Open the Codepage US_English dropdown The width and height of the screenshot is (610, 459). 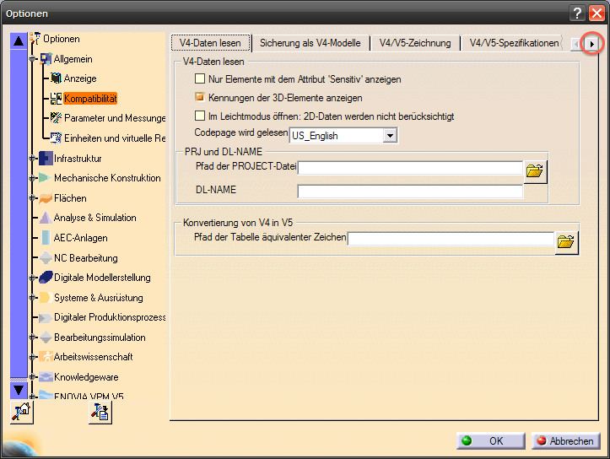(389, 135)
